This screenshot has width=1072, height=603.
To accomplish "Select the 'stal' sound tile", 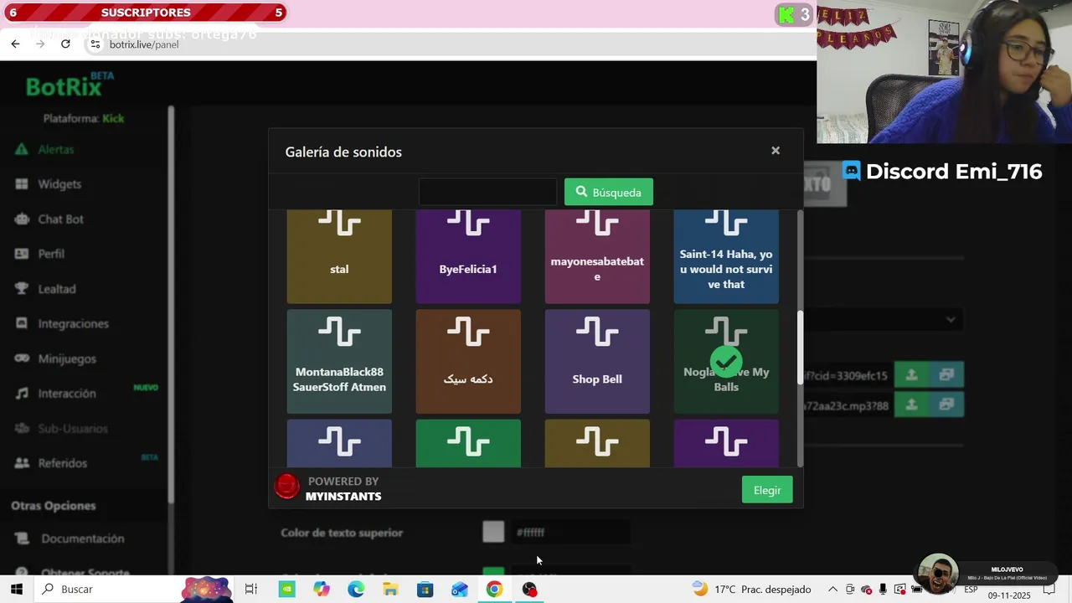I will pyautogui.click(x=339, y=256).
